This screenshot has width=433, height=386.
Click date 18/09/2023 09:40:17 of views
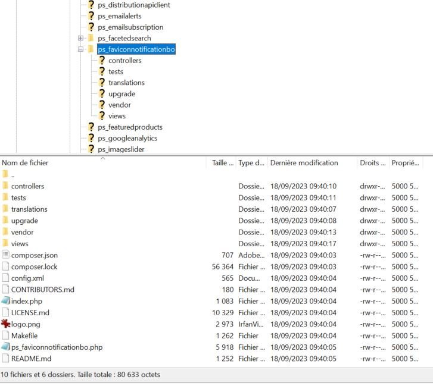click(x=303, y=244)
